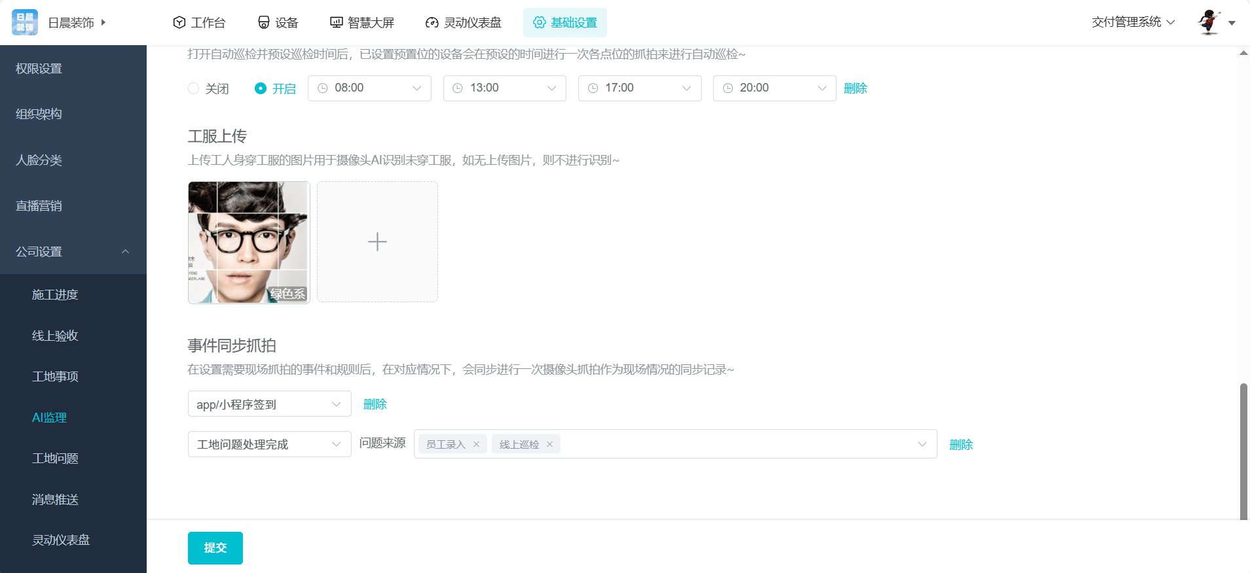
Task: Click the plus icon to upload uniform image
Action: coord(377,242)
